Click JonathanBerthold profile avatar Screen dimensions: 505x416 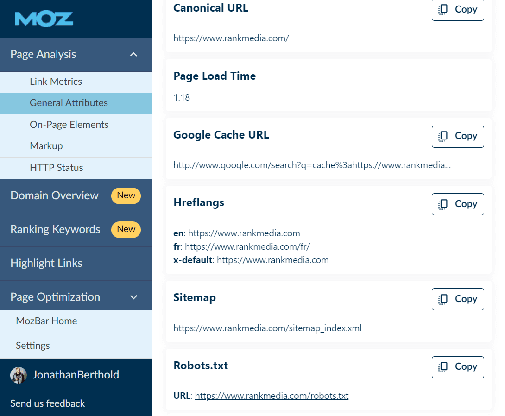[19, 375]
